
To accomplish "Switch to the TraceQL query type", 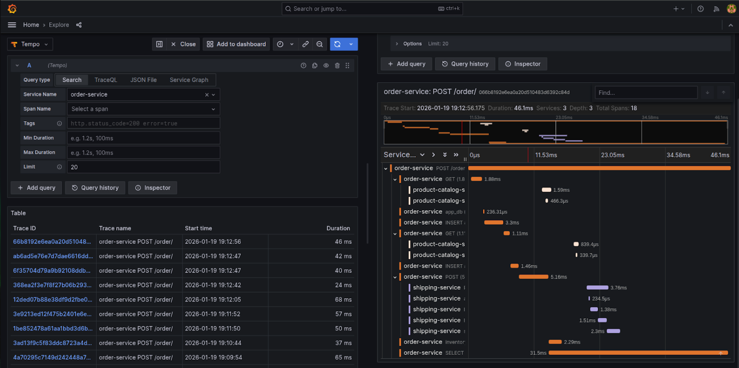I will pyautogui.click(x=105, y=80).
